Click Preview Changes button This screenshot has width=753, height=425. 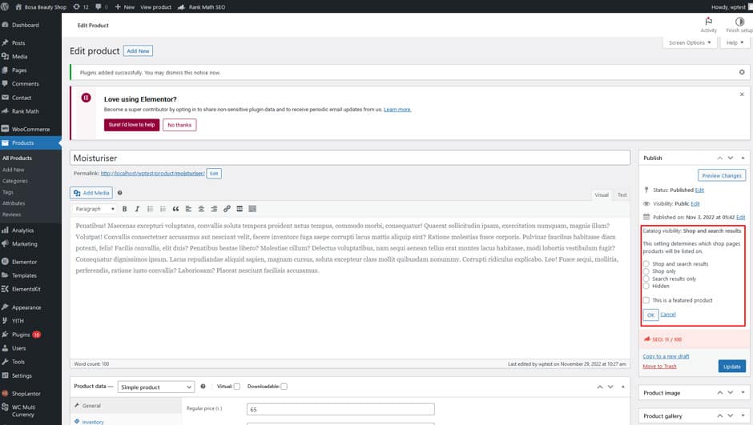click(721, 175)
